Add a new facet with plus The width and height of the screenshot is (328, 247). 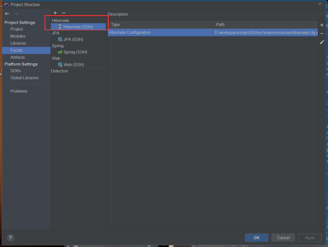pos(55,13)
